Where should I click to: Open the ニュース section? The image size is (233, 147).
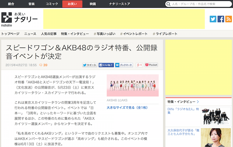[30, 34]
